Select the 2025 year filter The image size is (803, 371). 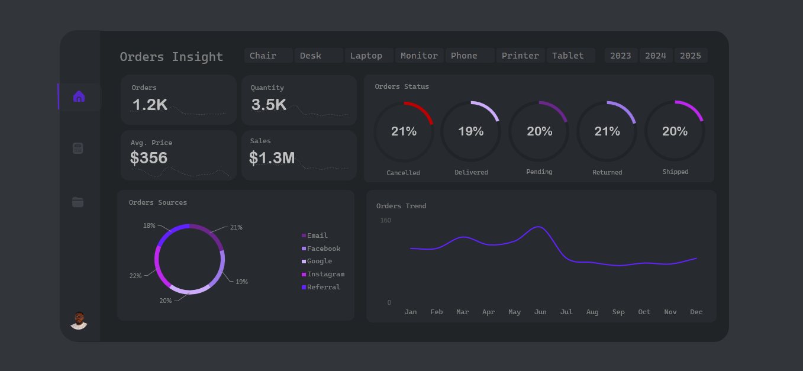[x=691, y=56]
